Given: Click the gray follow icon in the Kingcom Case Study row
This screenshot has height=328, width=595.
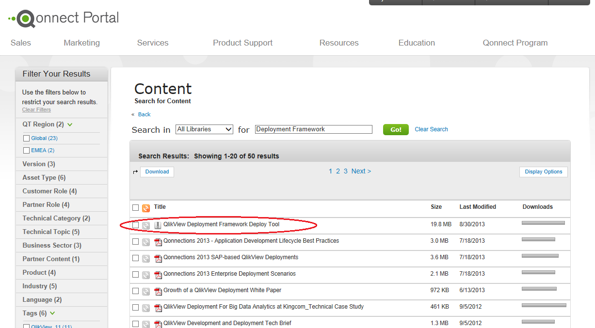Looking at the screenshot, I should click(146, 308).
